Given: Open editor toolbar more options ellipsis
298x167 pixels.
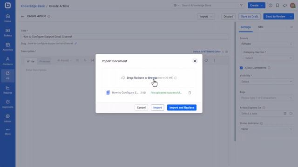Looking at the screenshot, I should click(x=214, y=61).
